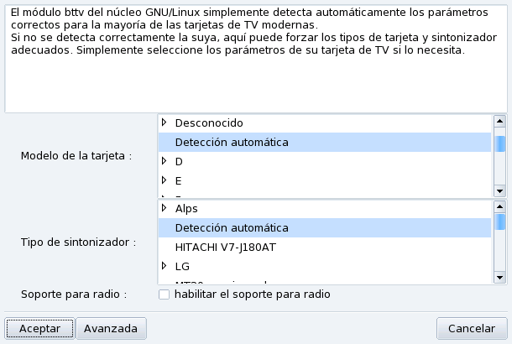Expand the D card model group

point(164,160)
